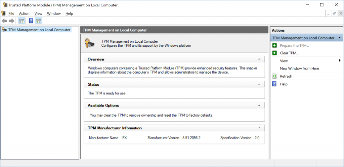Collapse the Available Options section

tap(259, 105)
